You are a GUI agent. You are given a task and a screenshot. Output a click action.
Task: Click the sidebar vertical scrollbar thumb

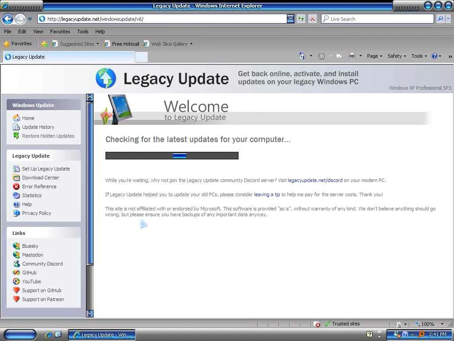[x=90, y=182]
